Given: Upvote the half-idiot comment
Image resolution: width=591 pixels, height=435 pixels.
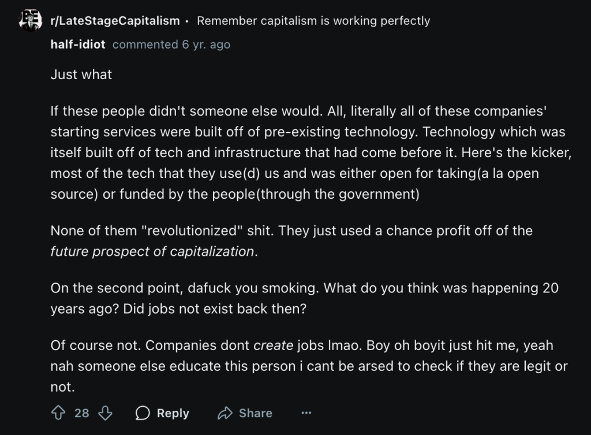Looking at the screenshot, I should (58, 412).
